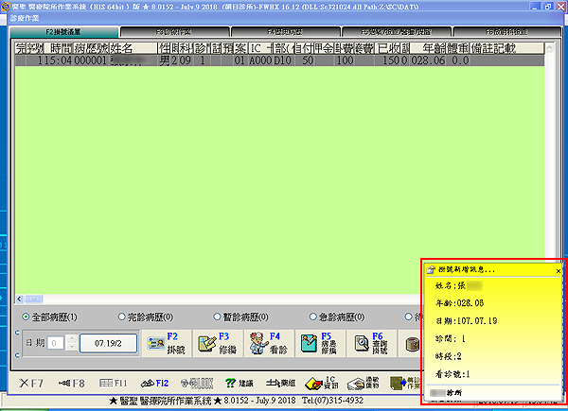Click the F6 查詢 search button
This screenshot has width=568, height=411.
367,343
